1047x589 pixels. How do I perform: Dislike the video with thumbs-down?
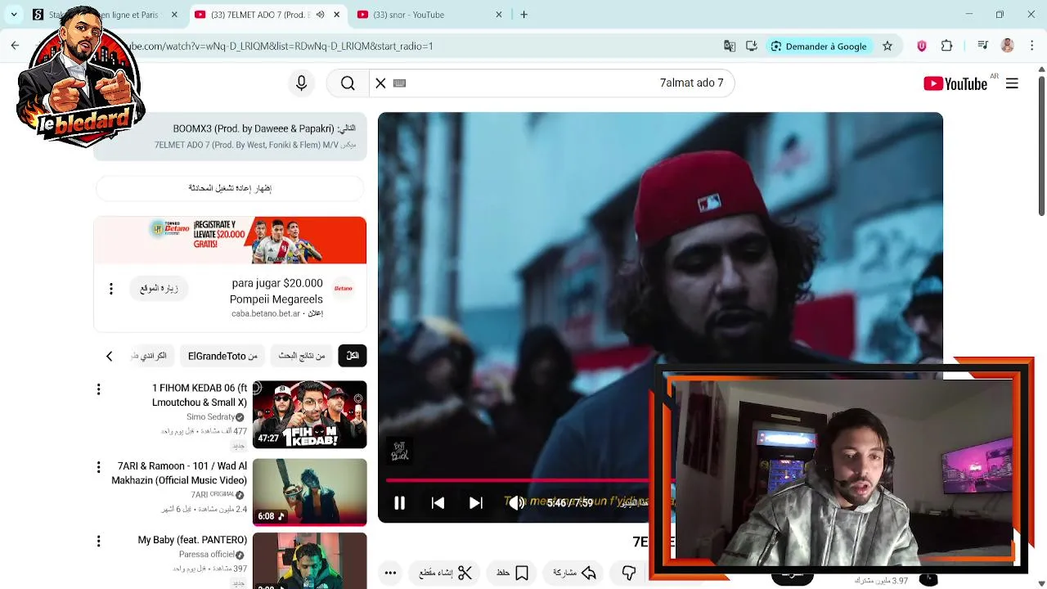(629, 573)
